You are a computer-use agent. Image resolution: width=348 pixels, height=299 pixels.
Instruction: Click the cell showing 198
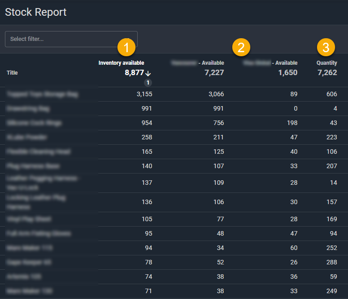(x=291, y=123)
